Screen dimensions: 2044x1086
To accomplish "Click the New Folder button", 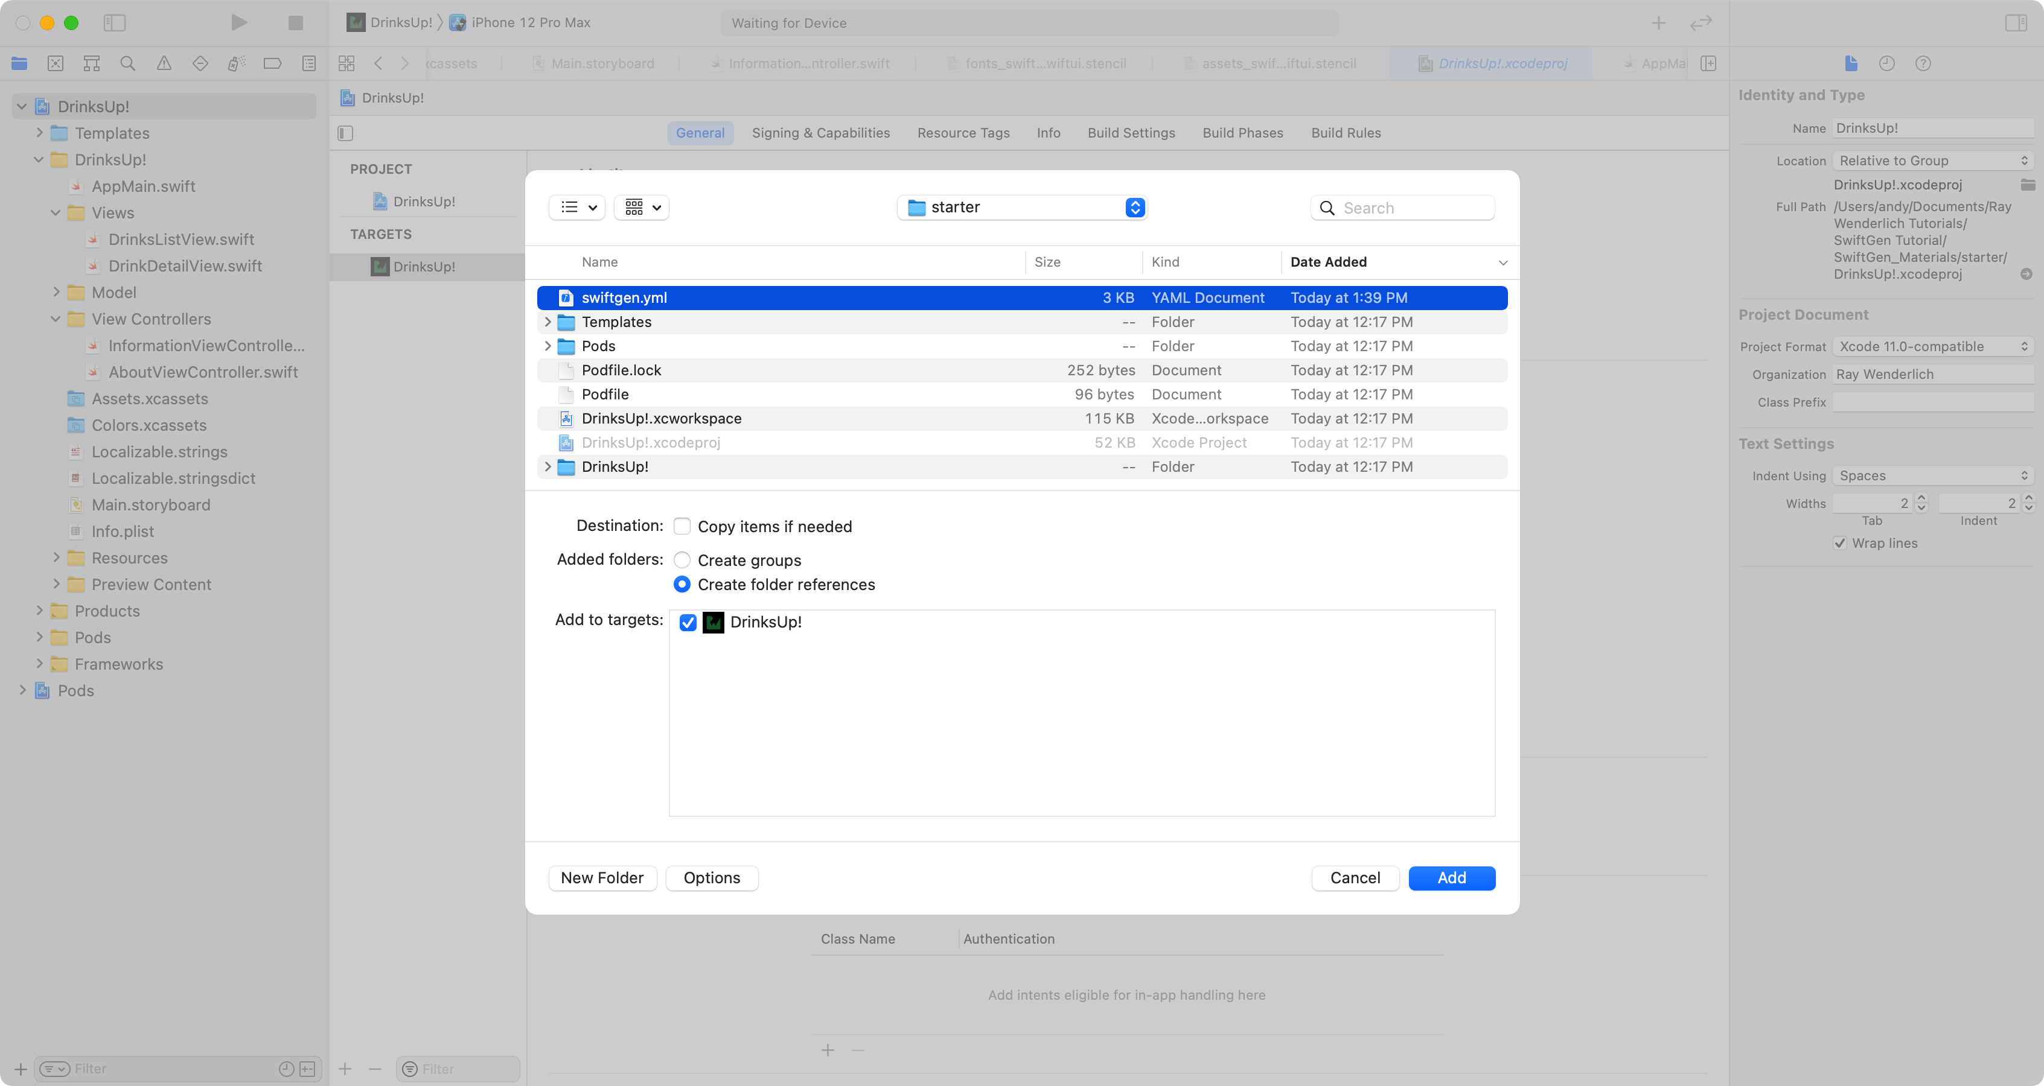I will tap(602, 878).
